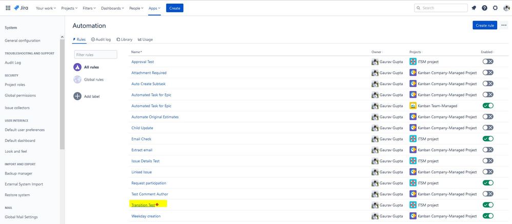Expand the Filters dropdown menu
Image resolution: width=512 pixels, height=224 pixels.
(x=89, y=8)
